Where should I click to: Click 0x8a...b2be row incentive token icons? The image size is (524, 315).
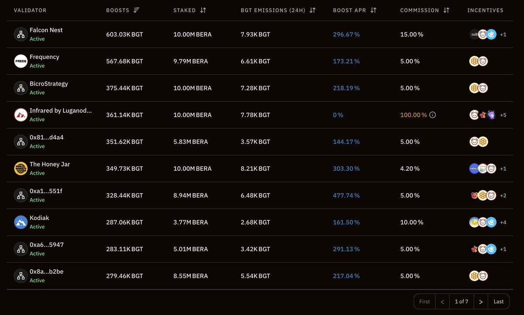pyautogui.click(x=479, y=276)
